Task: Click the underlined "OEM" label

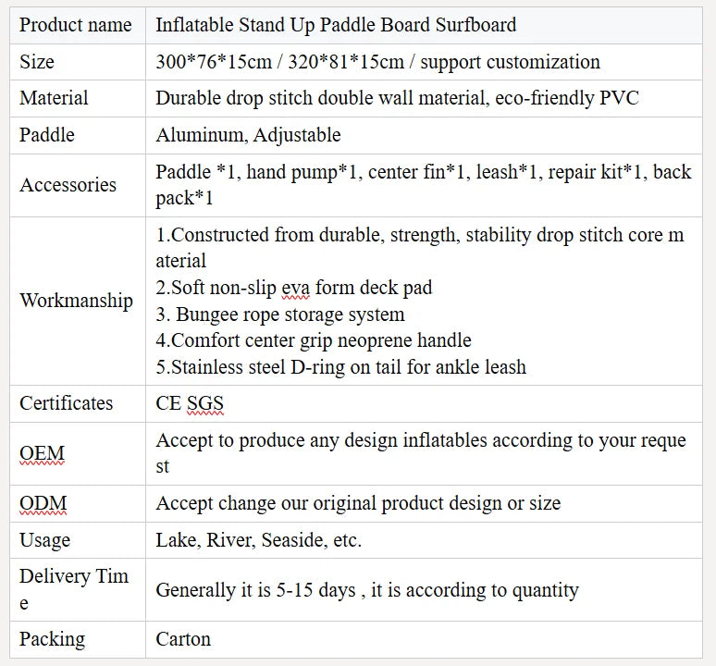Action: (x=43, y=453)
